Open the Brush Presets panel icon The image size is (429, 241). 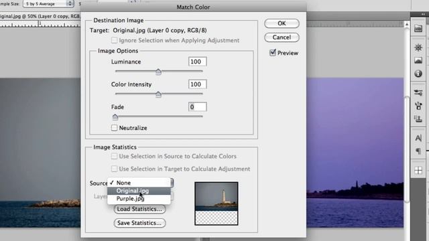point(418,92)
